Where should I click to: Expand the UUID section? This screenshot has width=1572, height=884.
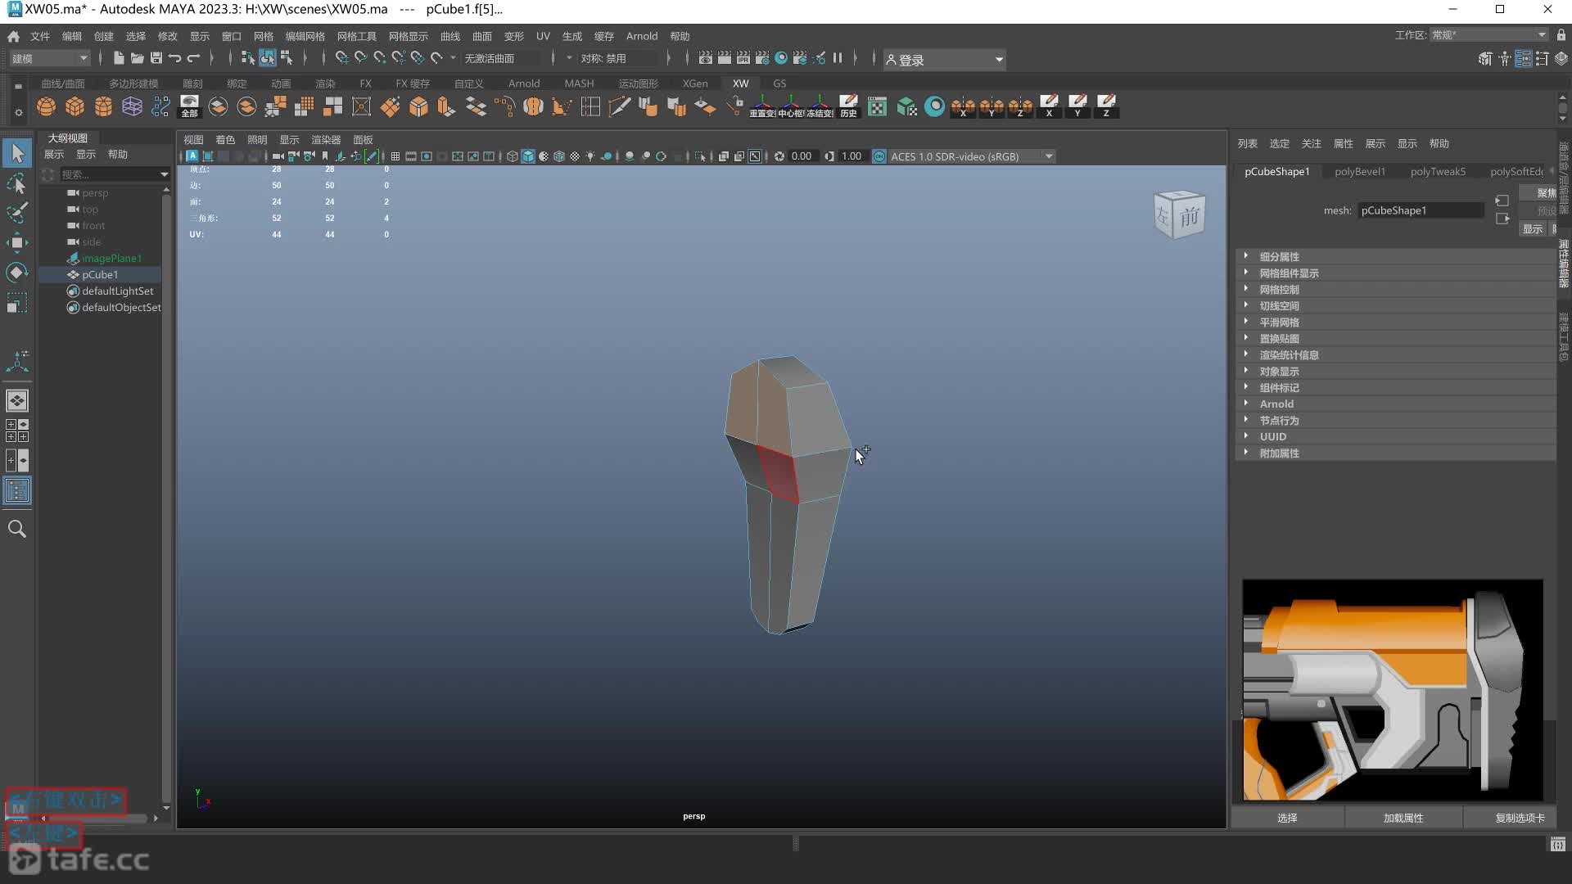coord(1395,436)
